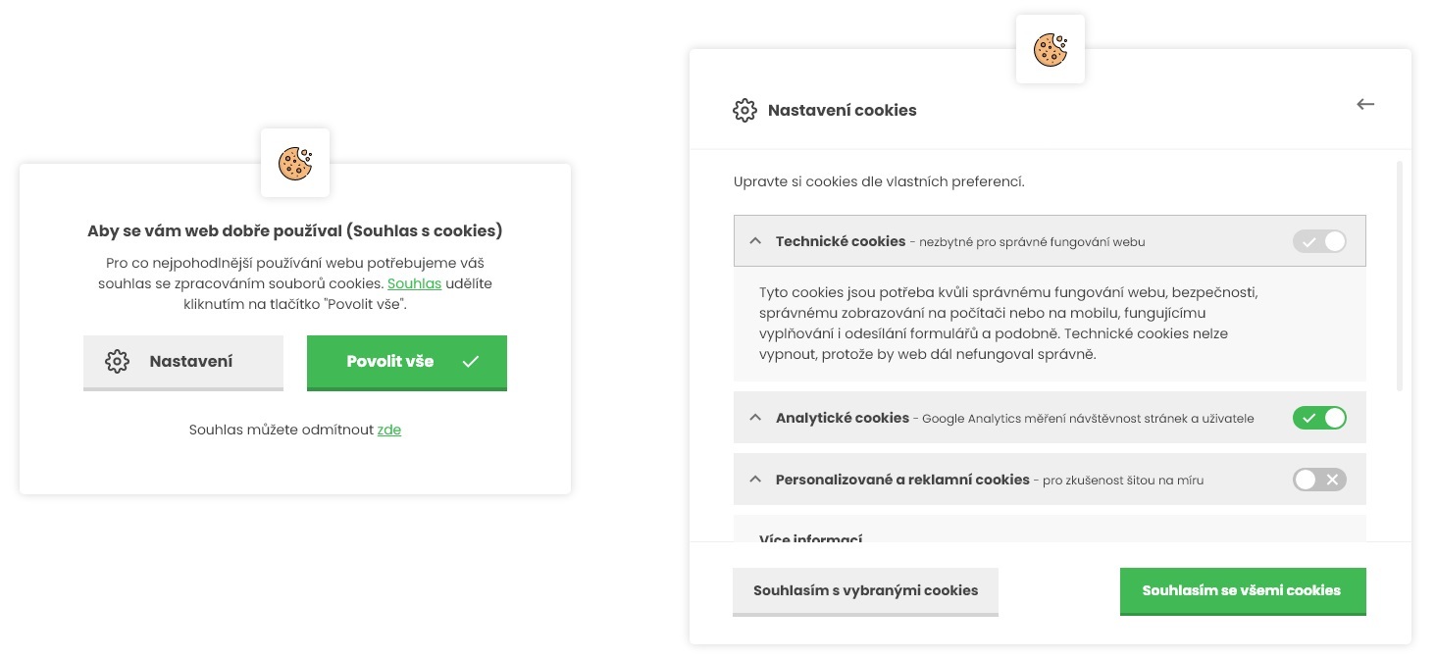1436x659 pixels.
Task: Click the cookie icon above the consent dialog
Action: pyautogui.click(x=295, y=164)
